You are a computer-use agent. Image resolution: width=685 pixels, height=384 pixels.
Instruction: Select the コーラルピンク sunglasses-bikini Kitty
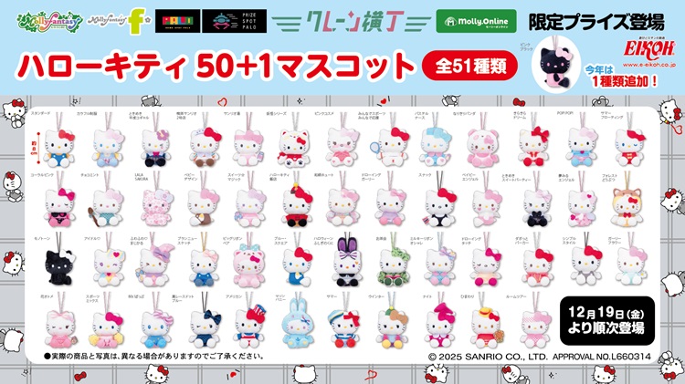(59, 208)
